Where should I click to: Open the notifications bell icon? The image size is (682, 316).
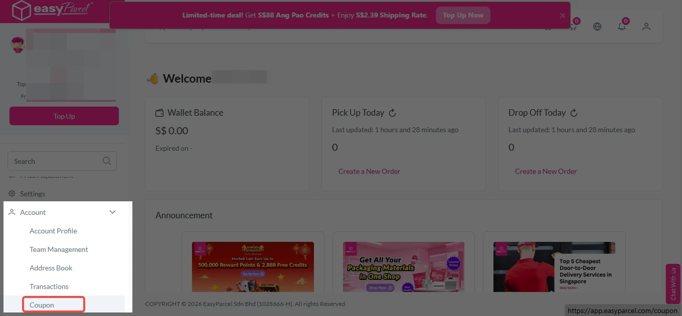(x=622, y=27)
